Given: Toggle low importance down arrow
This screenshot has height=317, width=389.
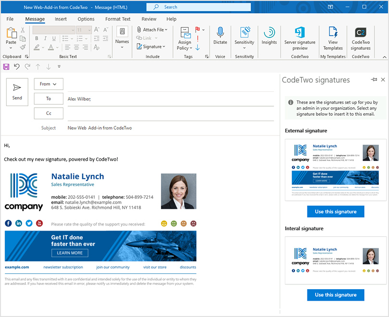Looking at the screenshot, I should tap(197, 47).
